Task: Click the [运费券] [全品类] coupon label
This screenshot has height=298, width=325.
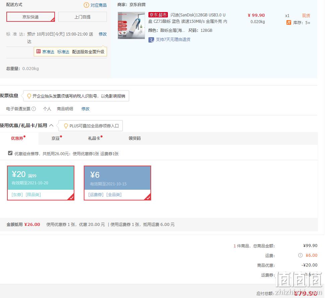Action: click(105, 194)
